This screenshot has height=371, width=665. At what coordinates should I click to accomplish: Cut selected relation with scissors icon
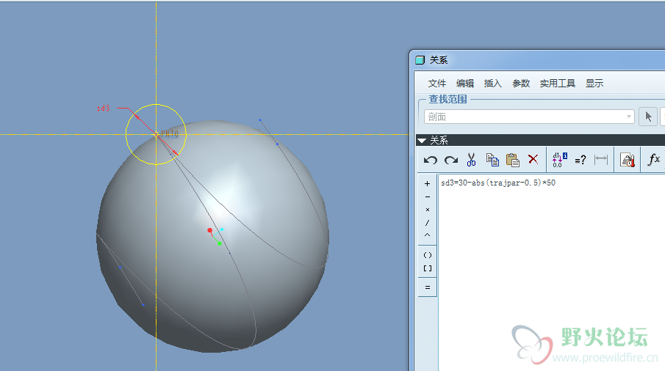pyautogui.click(x=471, y=160)
